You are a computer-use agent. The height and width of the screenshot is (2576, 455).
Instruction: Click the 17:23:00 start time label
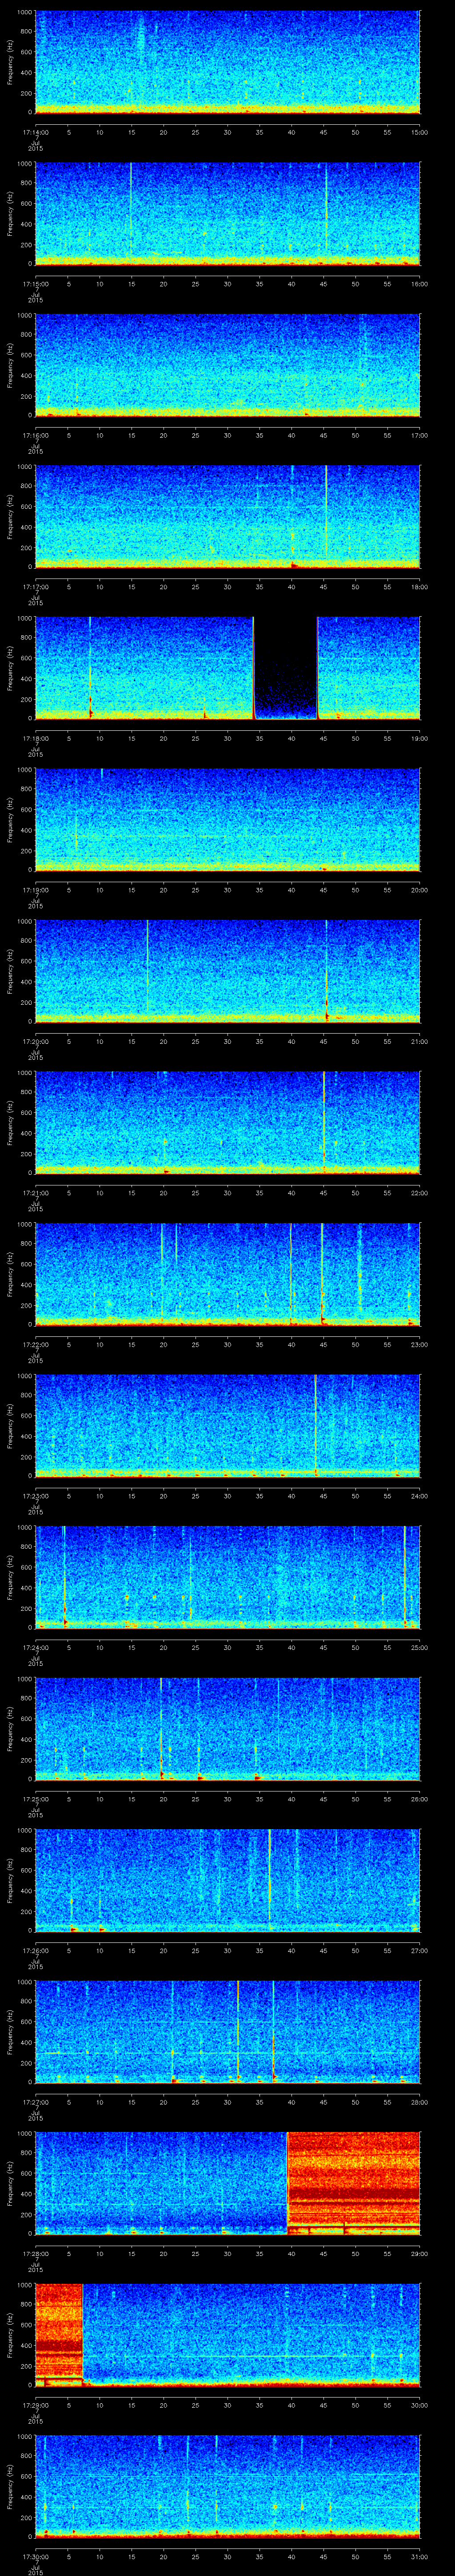click(35, 1495)
